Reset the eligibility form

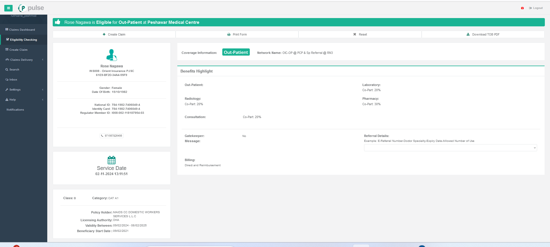coord(360,34)
